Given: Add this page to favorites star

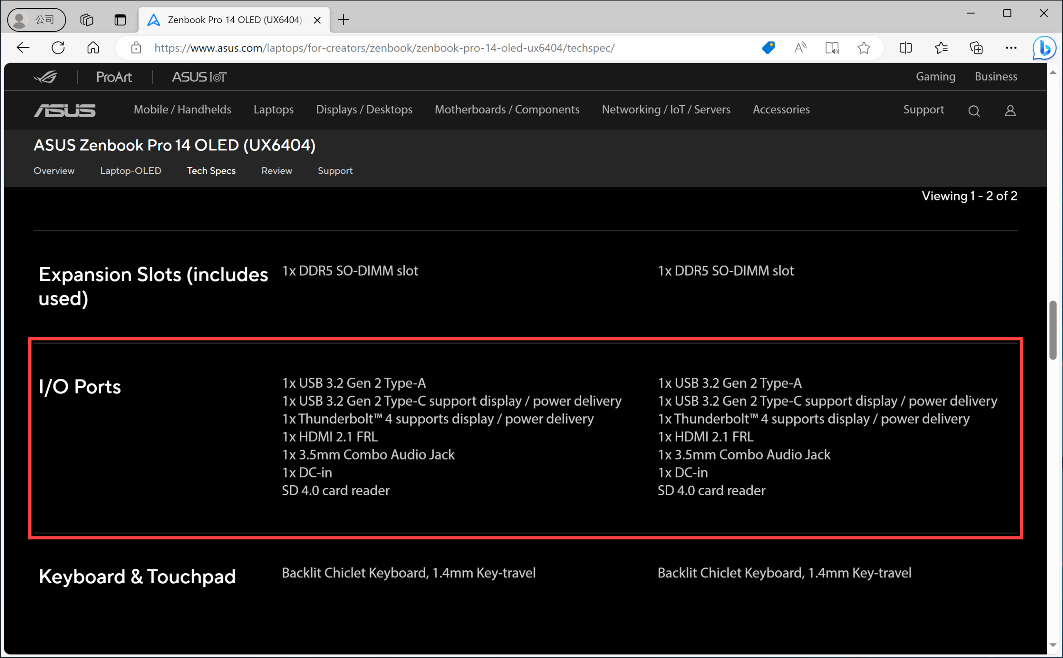Looking at the screenshot, I should point(864,47).
